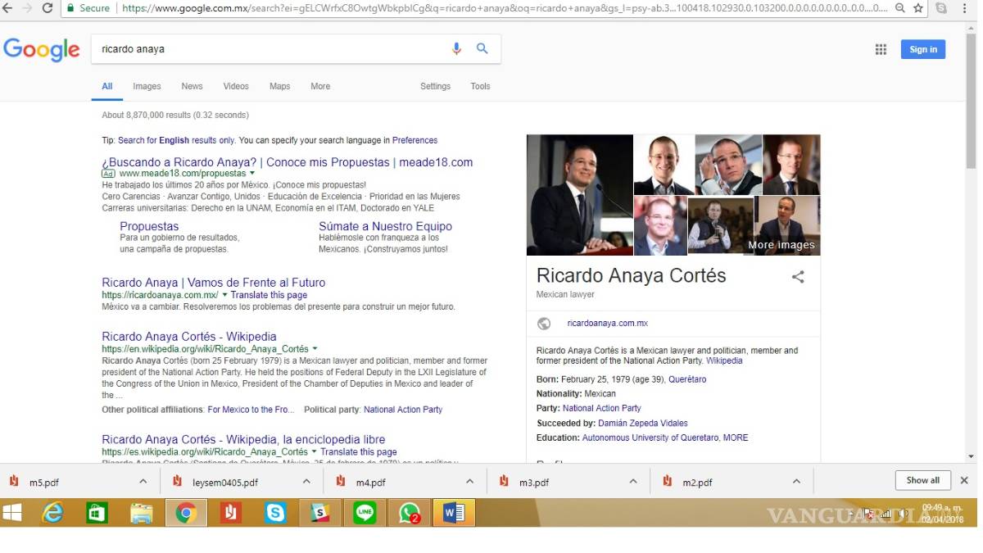Expand options for m2.pdf download
Viewport: 983px width, 553px height.
(797, 482)
